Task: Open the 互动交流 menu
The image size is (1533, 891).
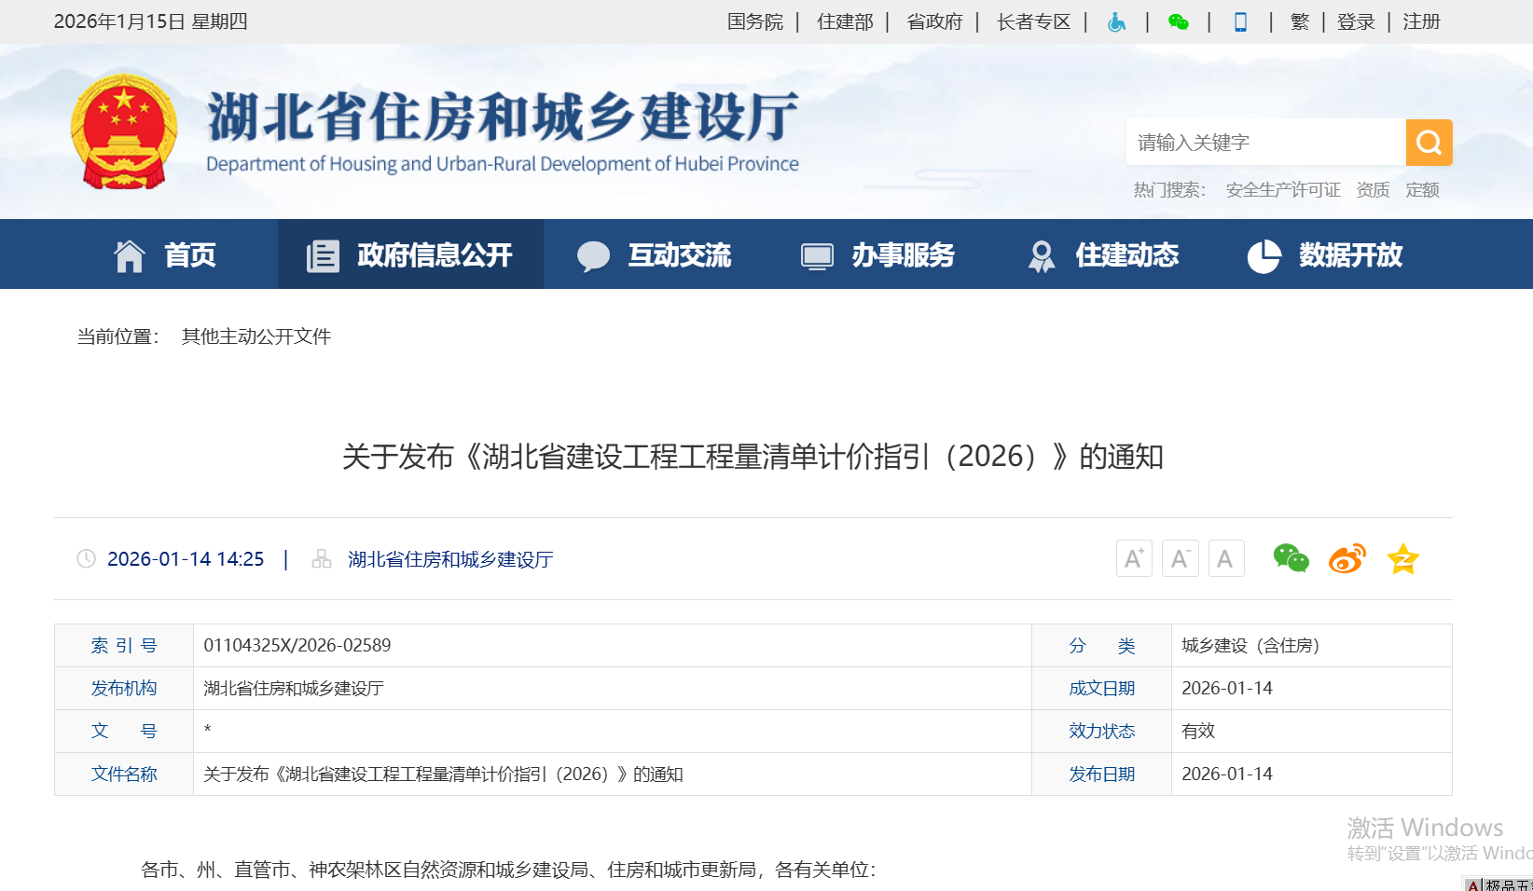Action: coord(654,254)
